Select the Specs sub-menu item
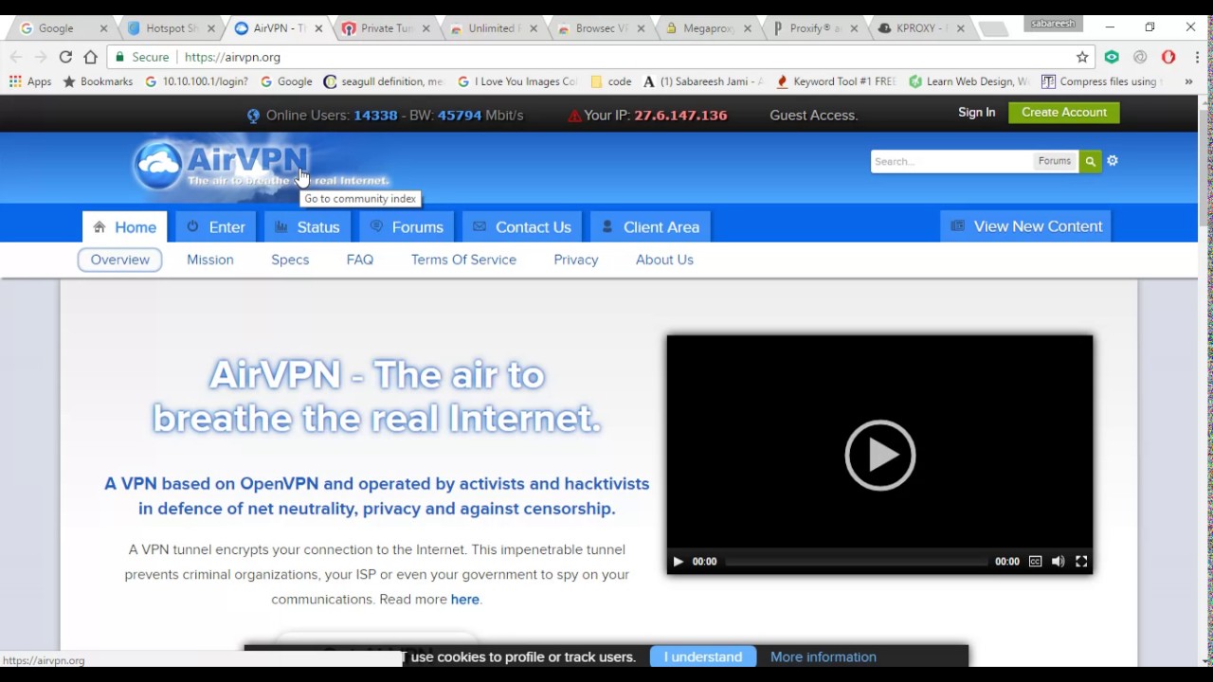The height and width of the screenshot is (682, 1213). pyautogui.click(x=290, y=260)
